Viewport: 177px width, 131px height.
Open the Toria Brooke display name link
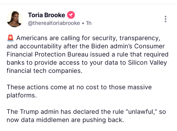[46, 15]
